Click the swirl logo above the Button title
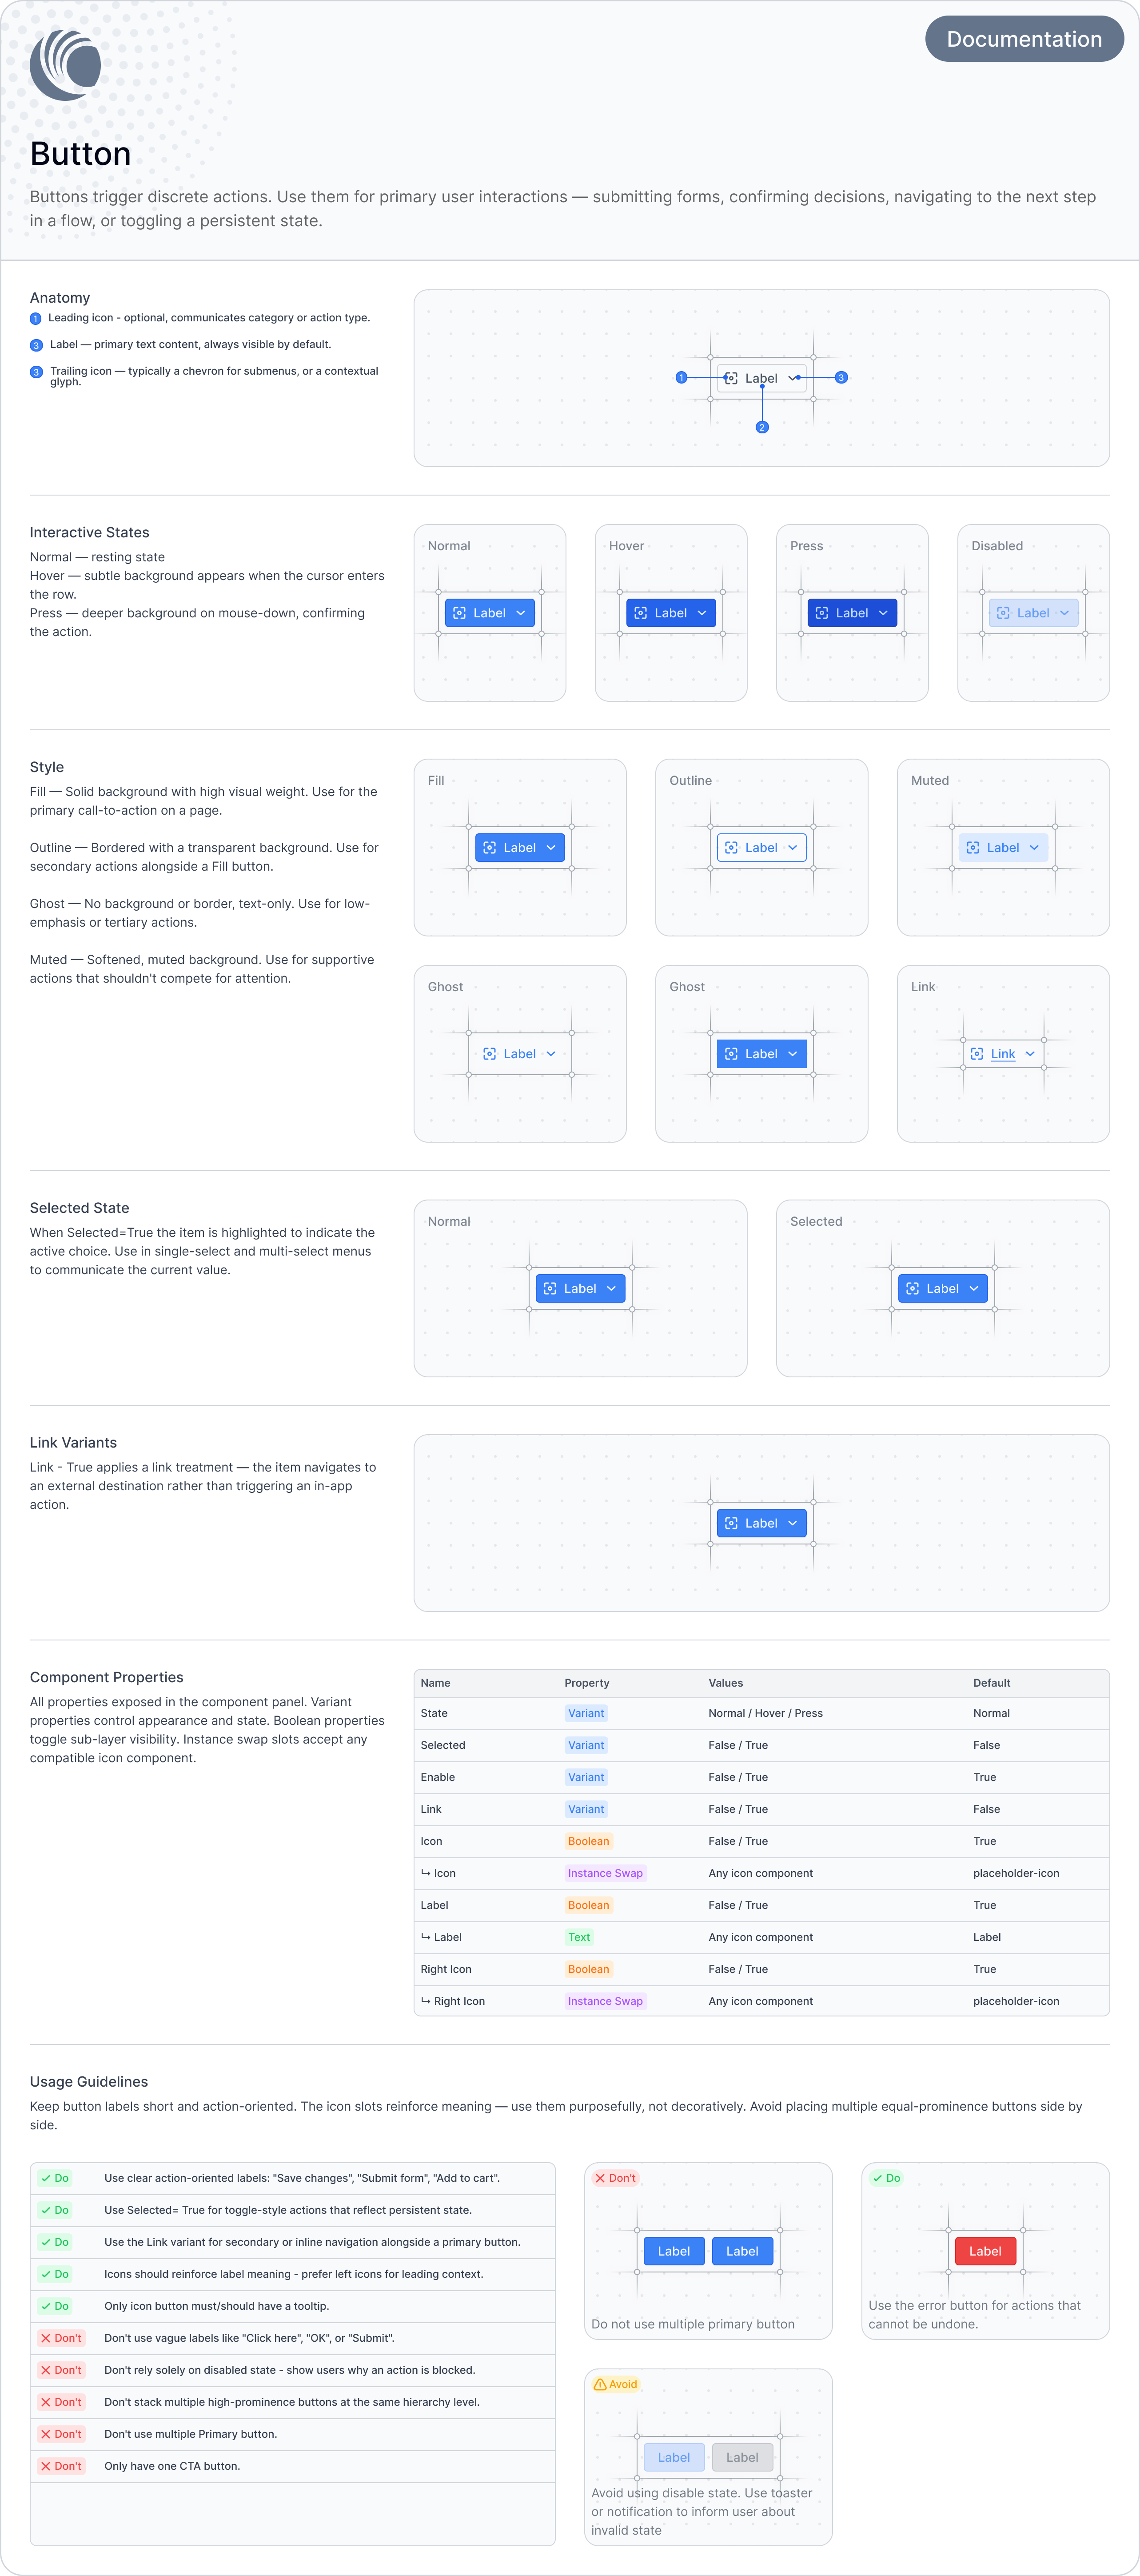This screenshot has height=2576, width=1140. coord(65,65)
